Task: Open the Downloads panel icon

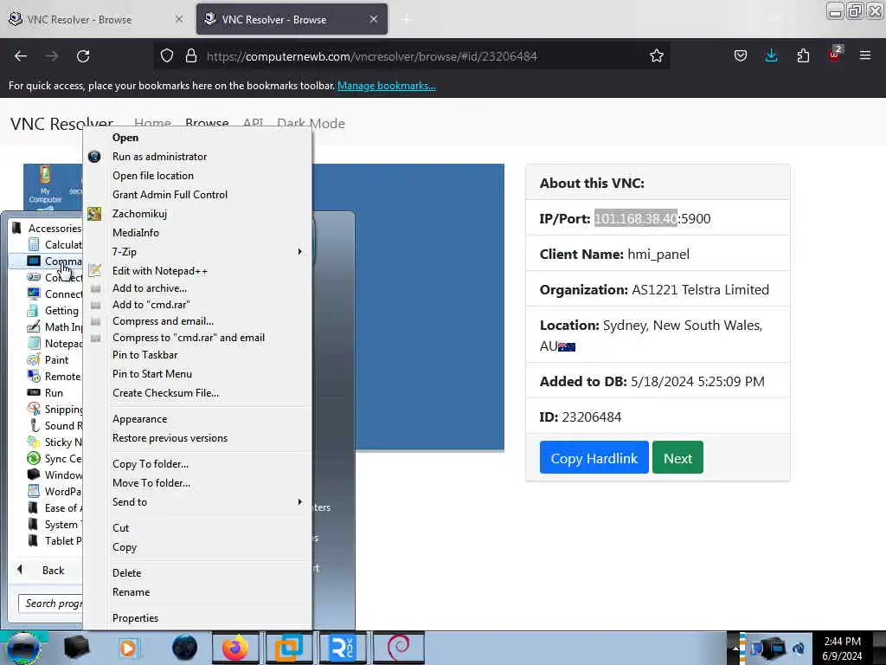Action: click(x=771, y=56)
